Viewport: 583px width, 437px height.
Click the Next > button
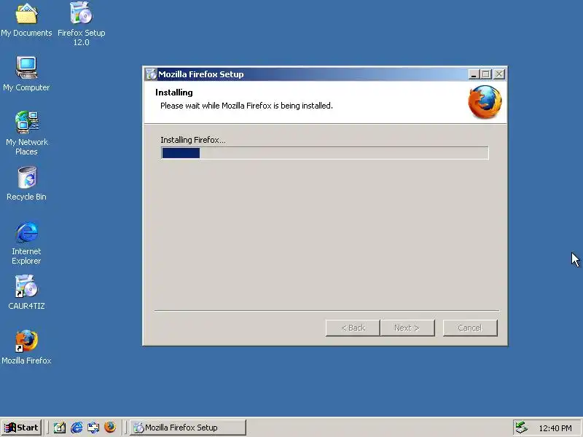pos(407,328)
